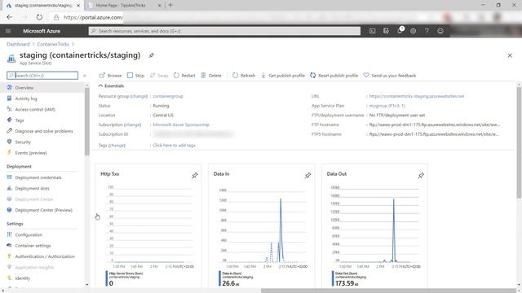The image size is (522, 293).
Task: Delete the staging slot
Action: pos(211,76)
